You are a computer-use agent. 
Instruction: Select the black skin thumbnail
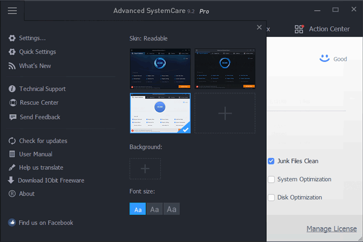point(225,69)
